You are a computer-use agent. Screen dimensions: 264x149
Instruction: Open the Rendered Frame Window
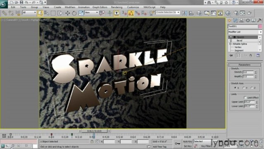243,13
